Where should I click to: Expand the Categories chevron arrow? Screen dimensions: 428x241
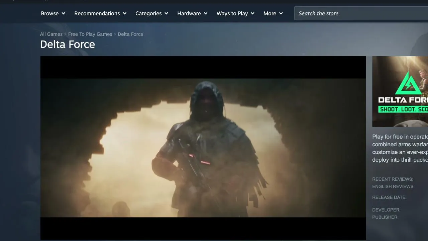pyautogui.click(x=166, y=13)
